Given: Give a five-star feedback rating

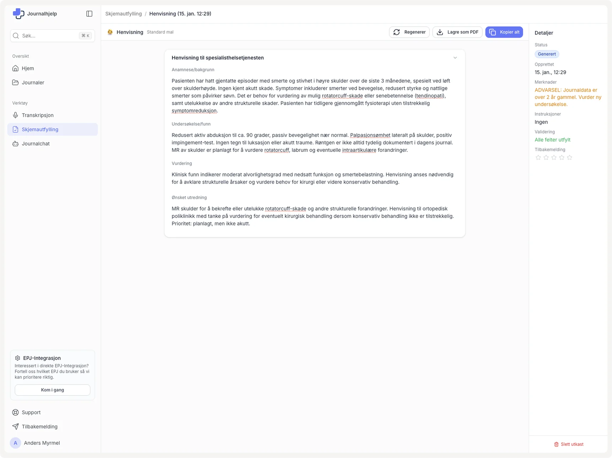Looking at the screenshot, I should (569, 157).
